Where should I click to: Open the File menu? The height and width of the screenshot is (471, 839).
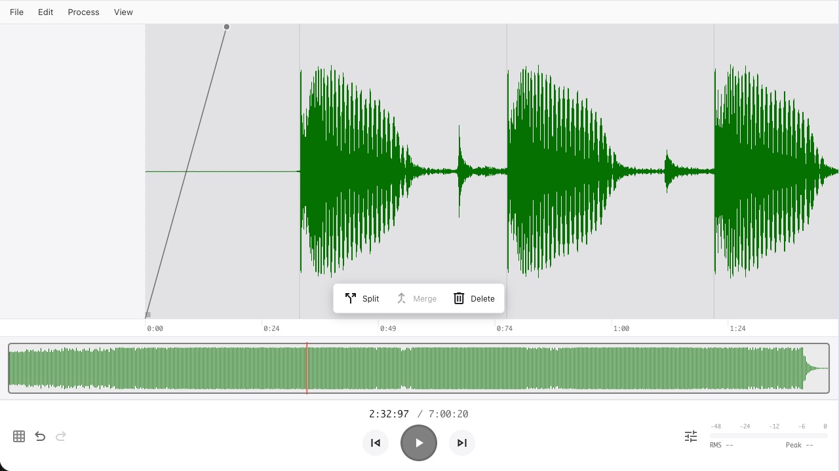16,12
